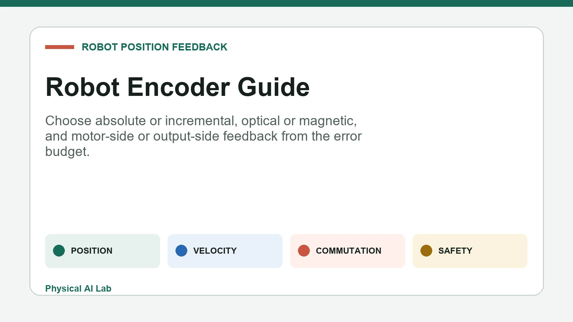Viewport: 573px width, 322px height.
Task: Open the Physical AI Lab footer link
Action: (x=78, y=288)
